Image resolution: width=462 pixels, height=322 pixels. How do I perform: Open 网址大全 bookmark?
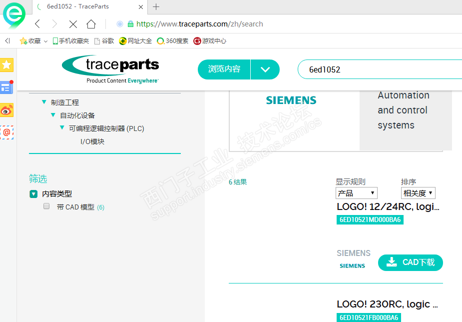(135, 40)
